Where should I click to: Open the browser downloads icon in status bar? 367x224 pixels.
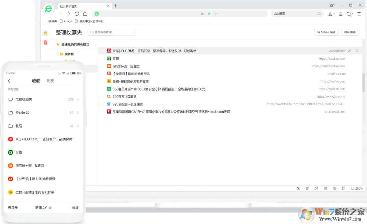(x=299, y=188)
